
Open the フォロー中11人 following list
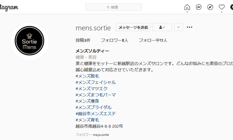(153, 40)
